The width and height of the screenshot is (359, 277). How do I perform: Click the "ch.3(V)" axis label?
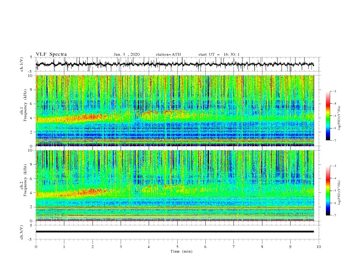(22, 232)
